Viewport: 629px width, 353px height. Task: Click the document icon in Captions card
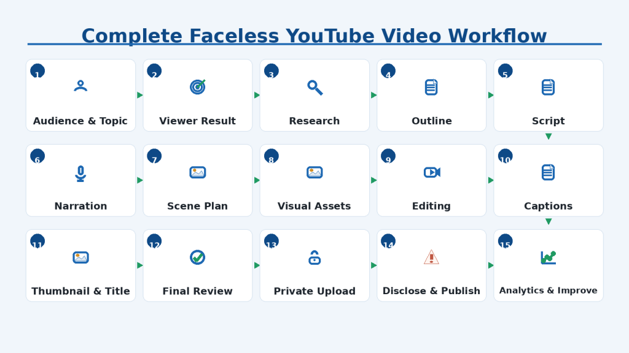pos(549,172)
